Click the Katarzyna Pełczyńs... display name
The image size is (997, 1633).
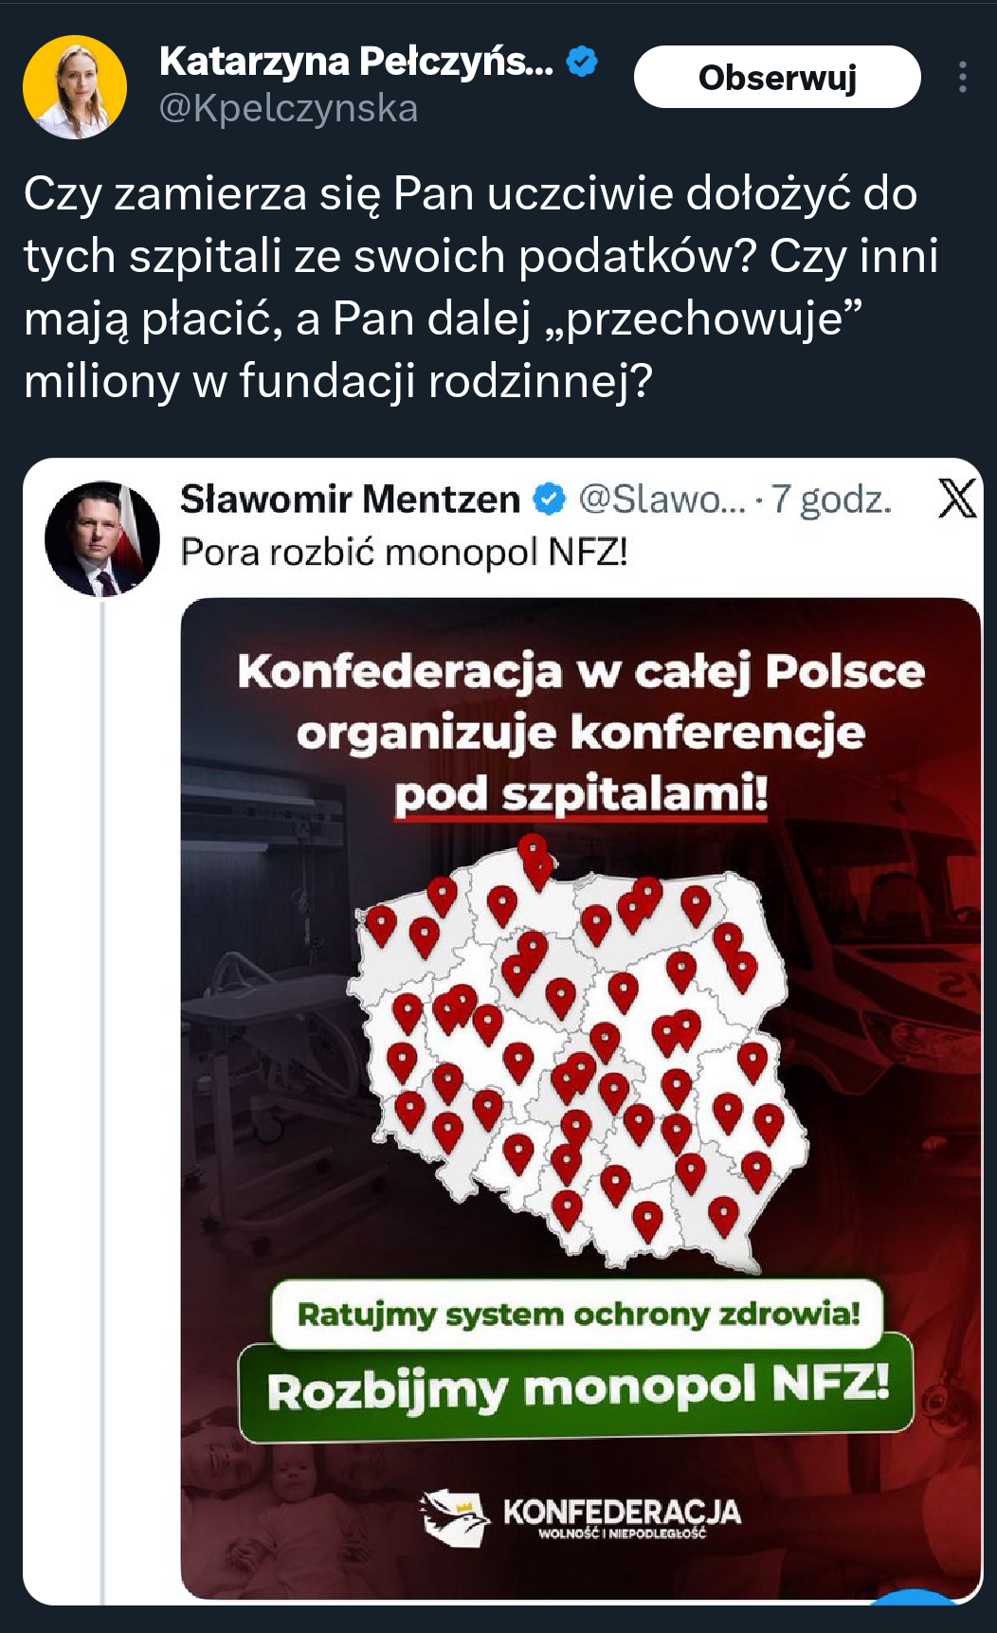click(356, 63)
